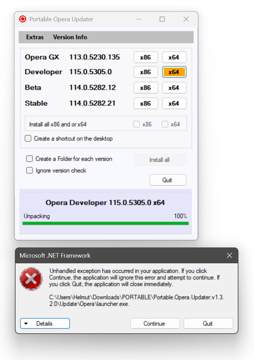The image size is (254, 360).
Task: Enable the install all x64 checkbox
Action: (165, 124)
